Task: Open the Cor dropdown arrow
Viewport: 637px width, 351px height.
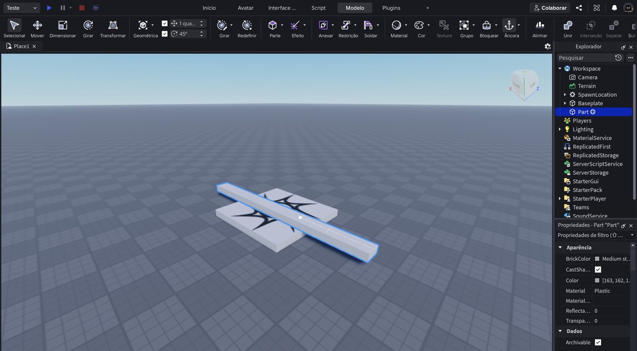Action: [428, 25]
